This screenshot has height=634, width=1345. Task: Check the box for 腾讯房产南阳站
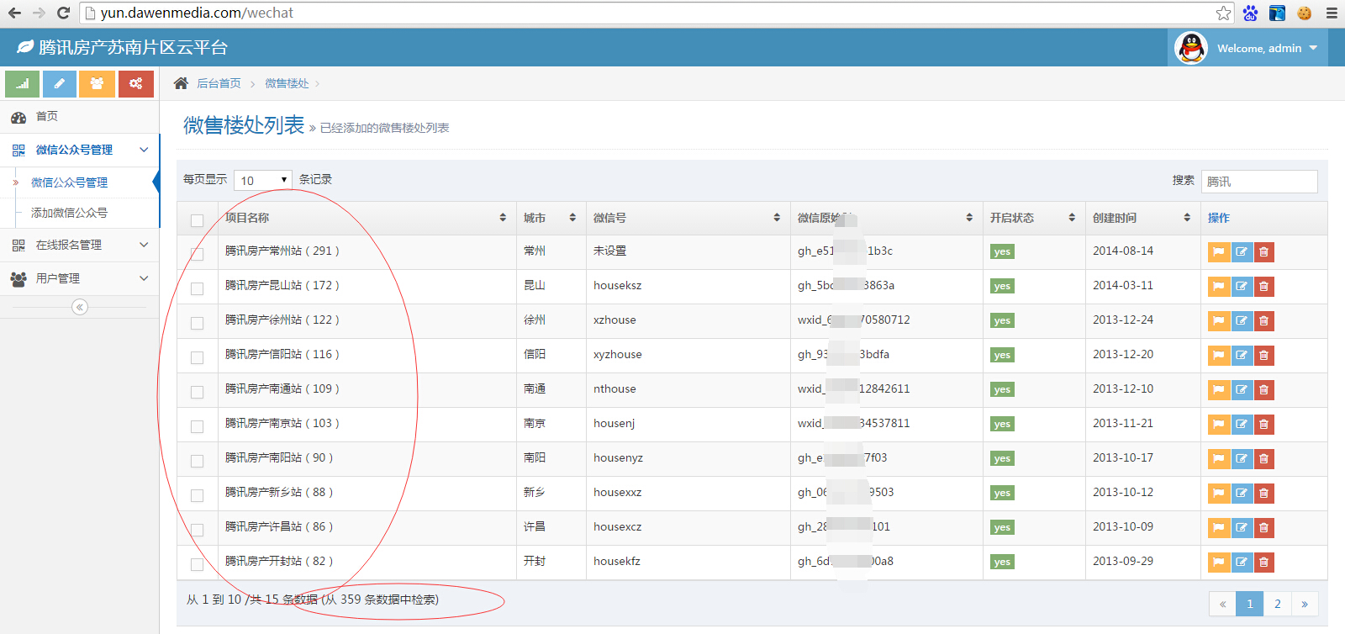tap(197, 461)
